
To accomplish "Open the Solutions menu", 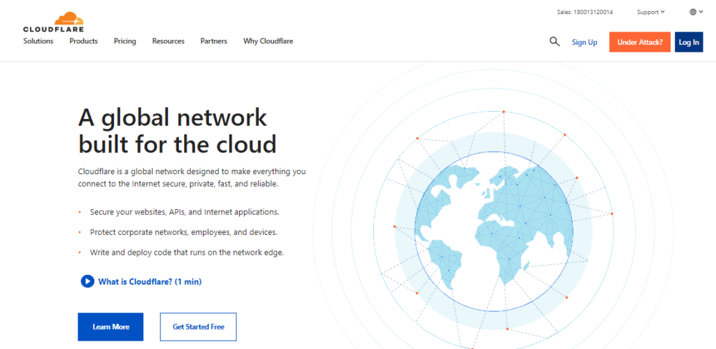I will (x=38, y=41).
